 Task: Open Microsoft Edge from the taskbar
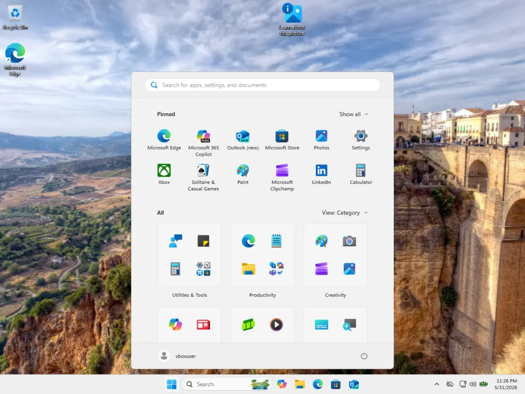(318, 384)
